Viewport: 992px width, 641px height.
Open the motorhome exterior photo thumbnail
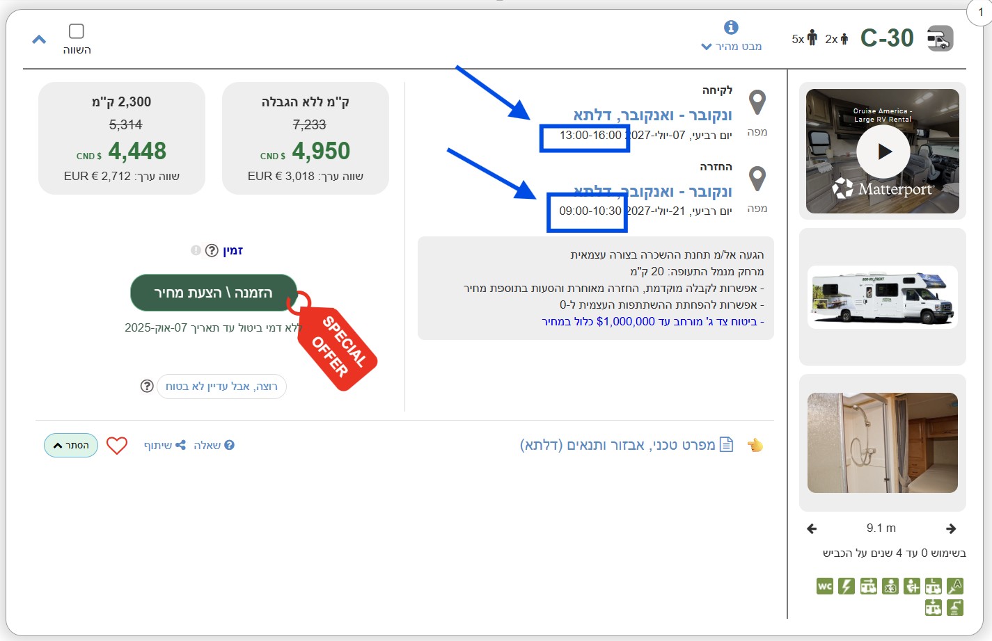click(x=883, y=297)
